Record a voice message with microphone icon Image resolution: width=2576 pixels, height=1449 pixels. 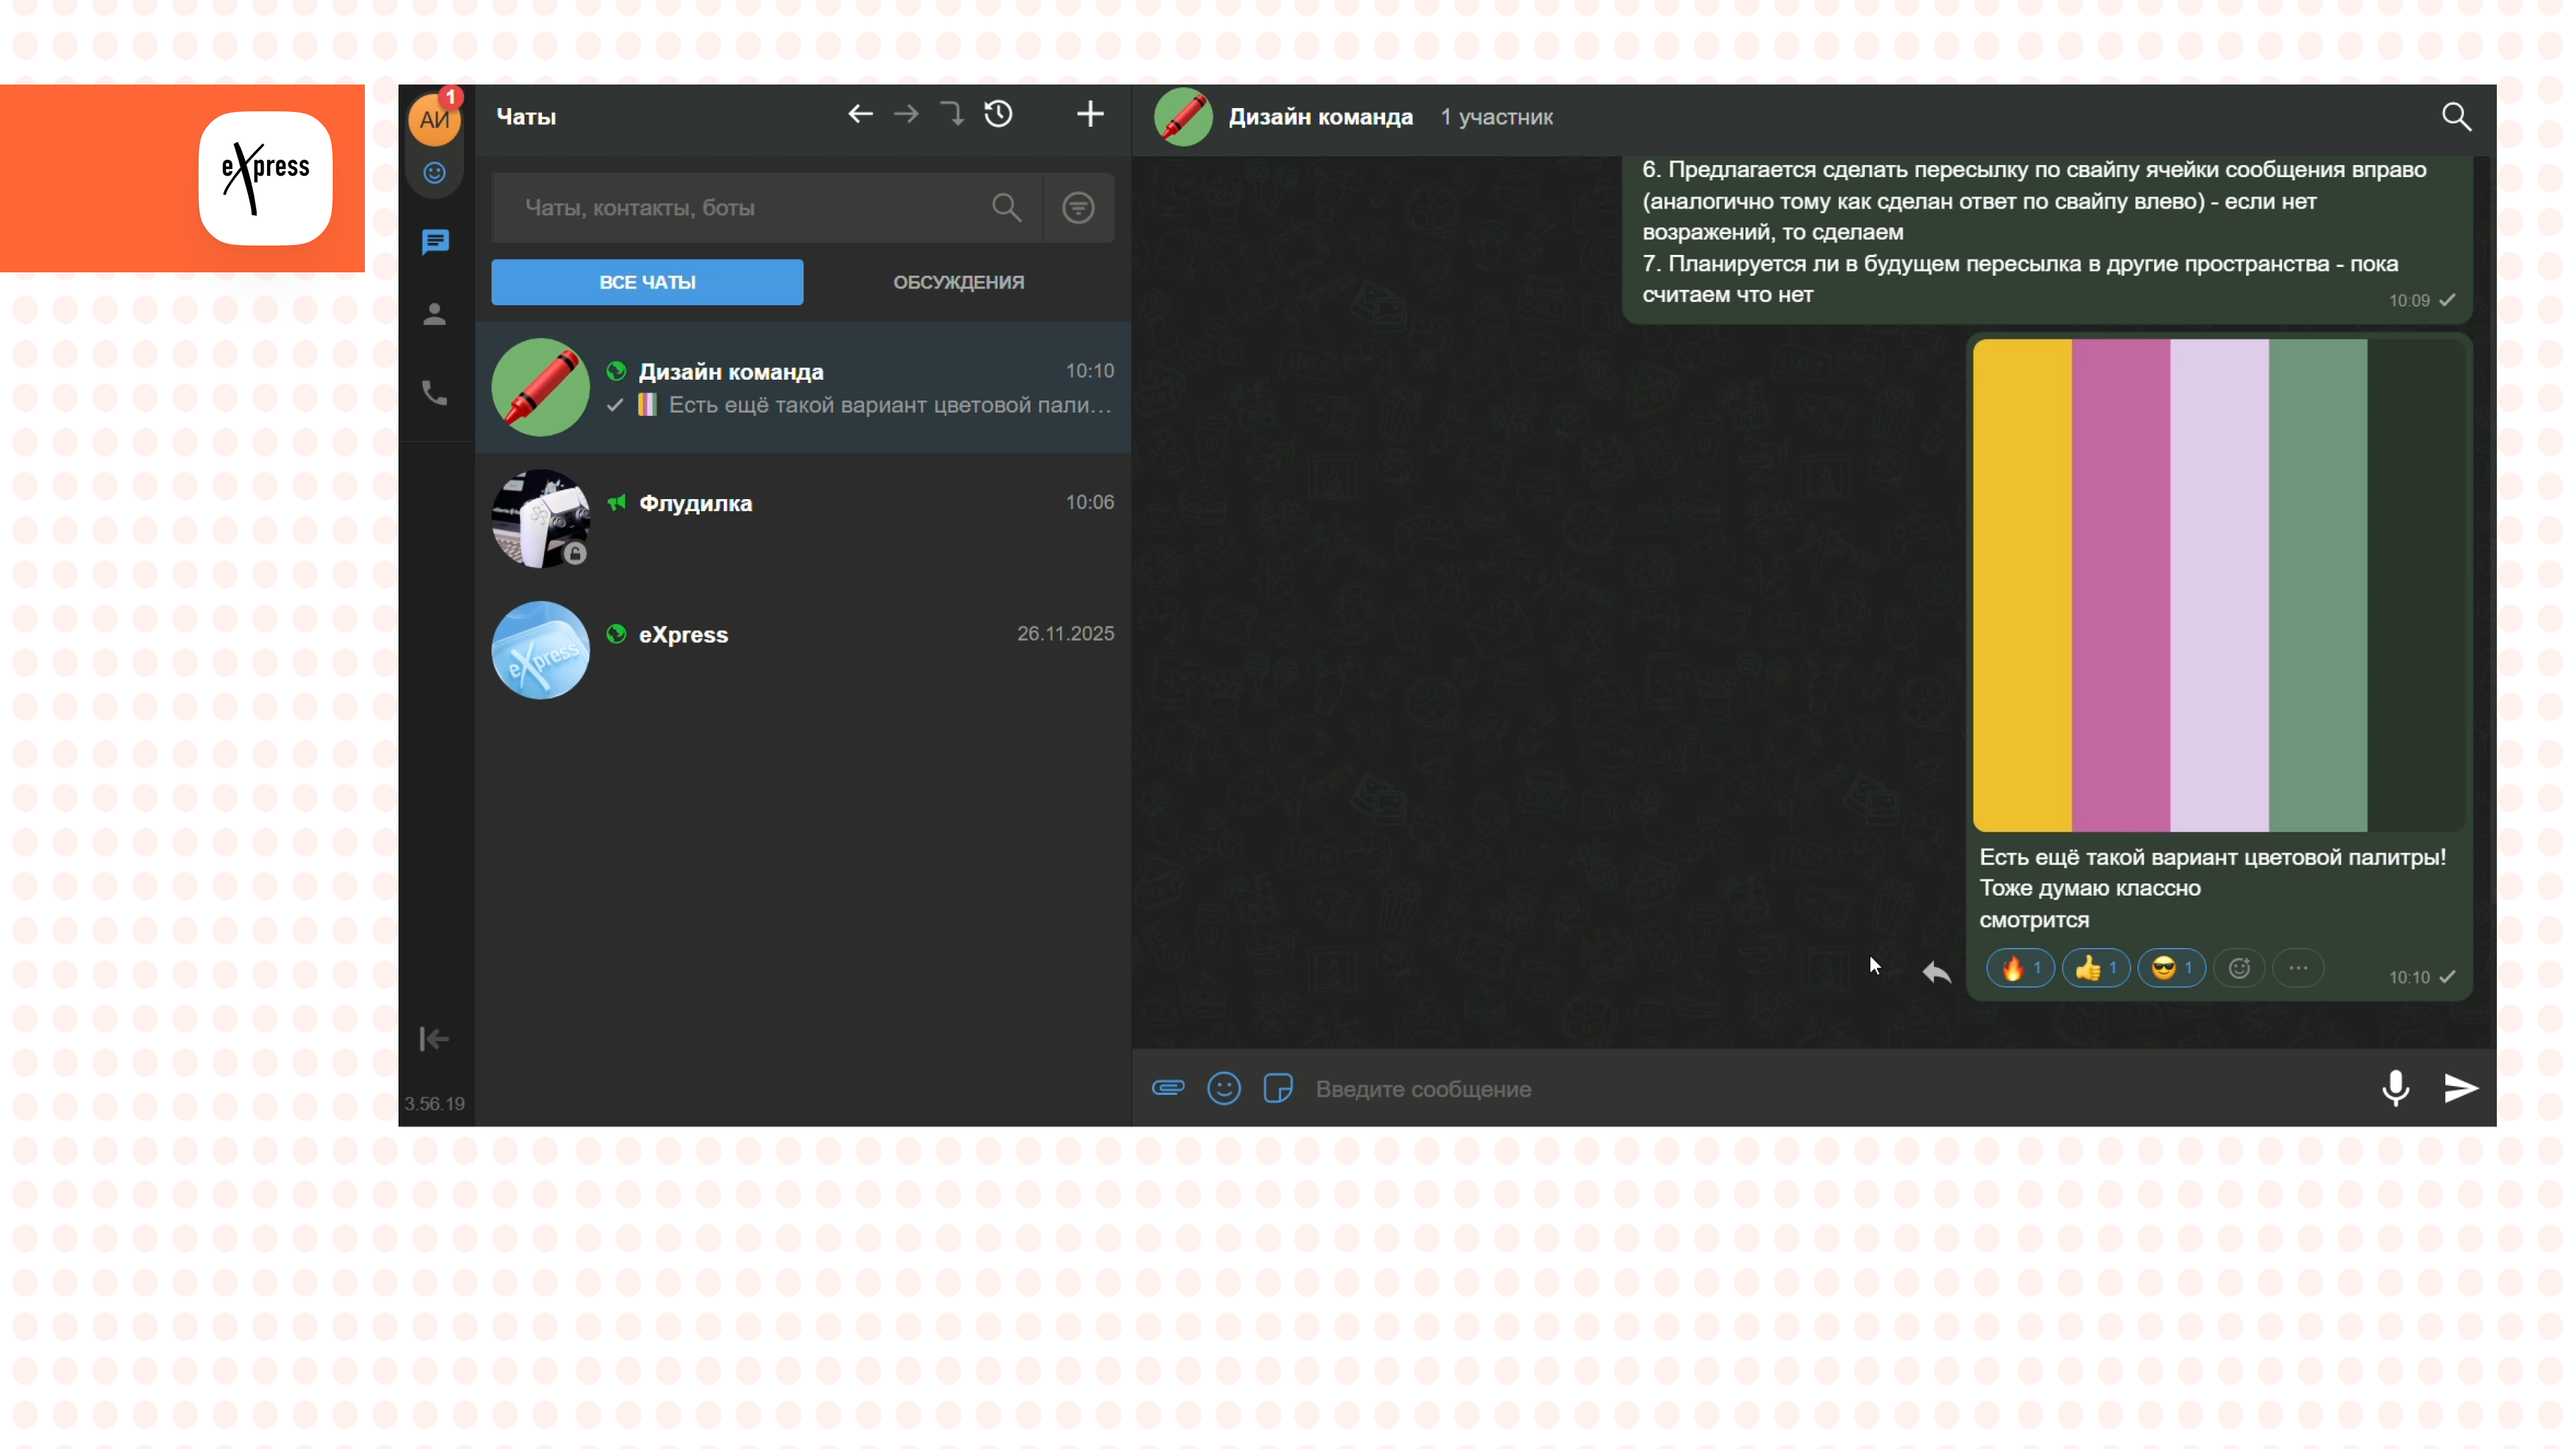point(2395,1088)
